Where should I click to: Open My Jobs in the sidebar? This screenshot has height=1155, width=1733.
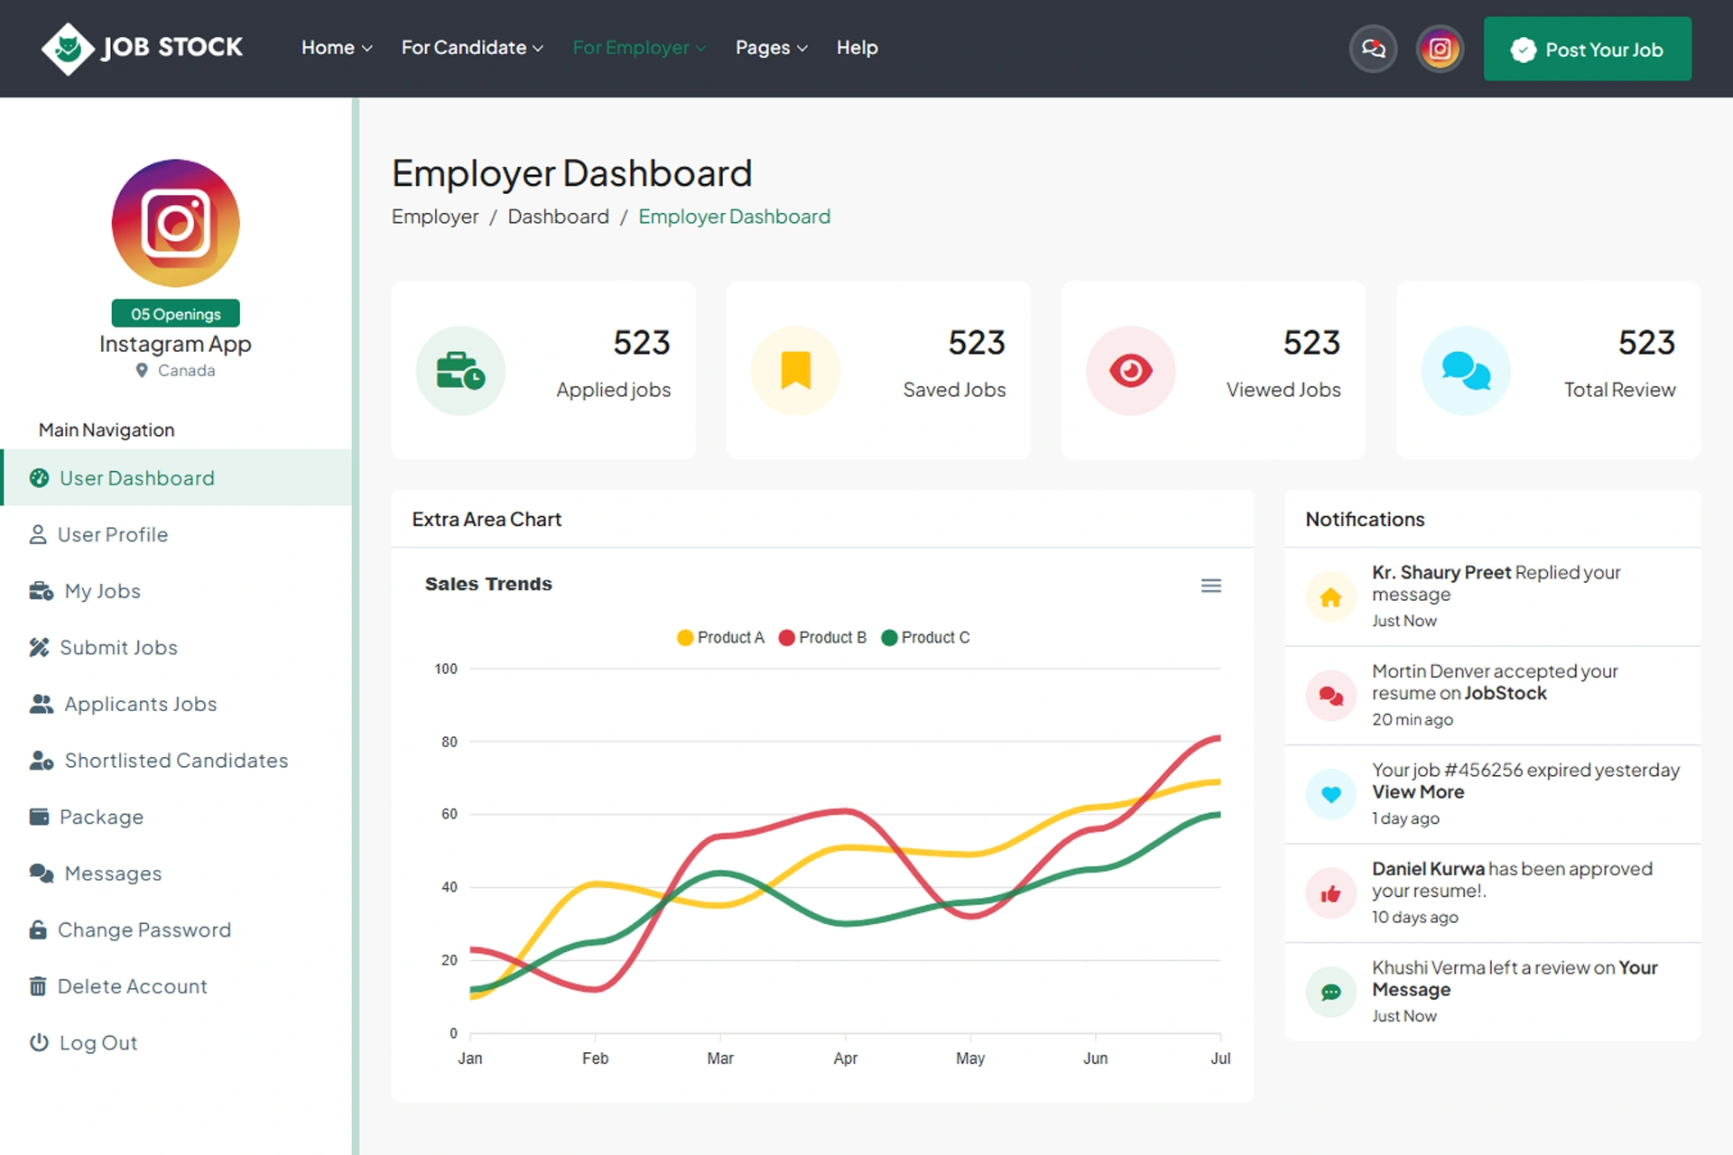(x=176, y=591)
